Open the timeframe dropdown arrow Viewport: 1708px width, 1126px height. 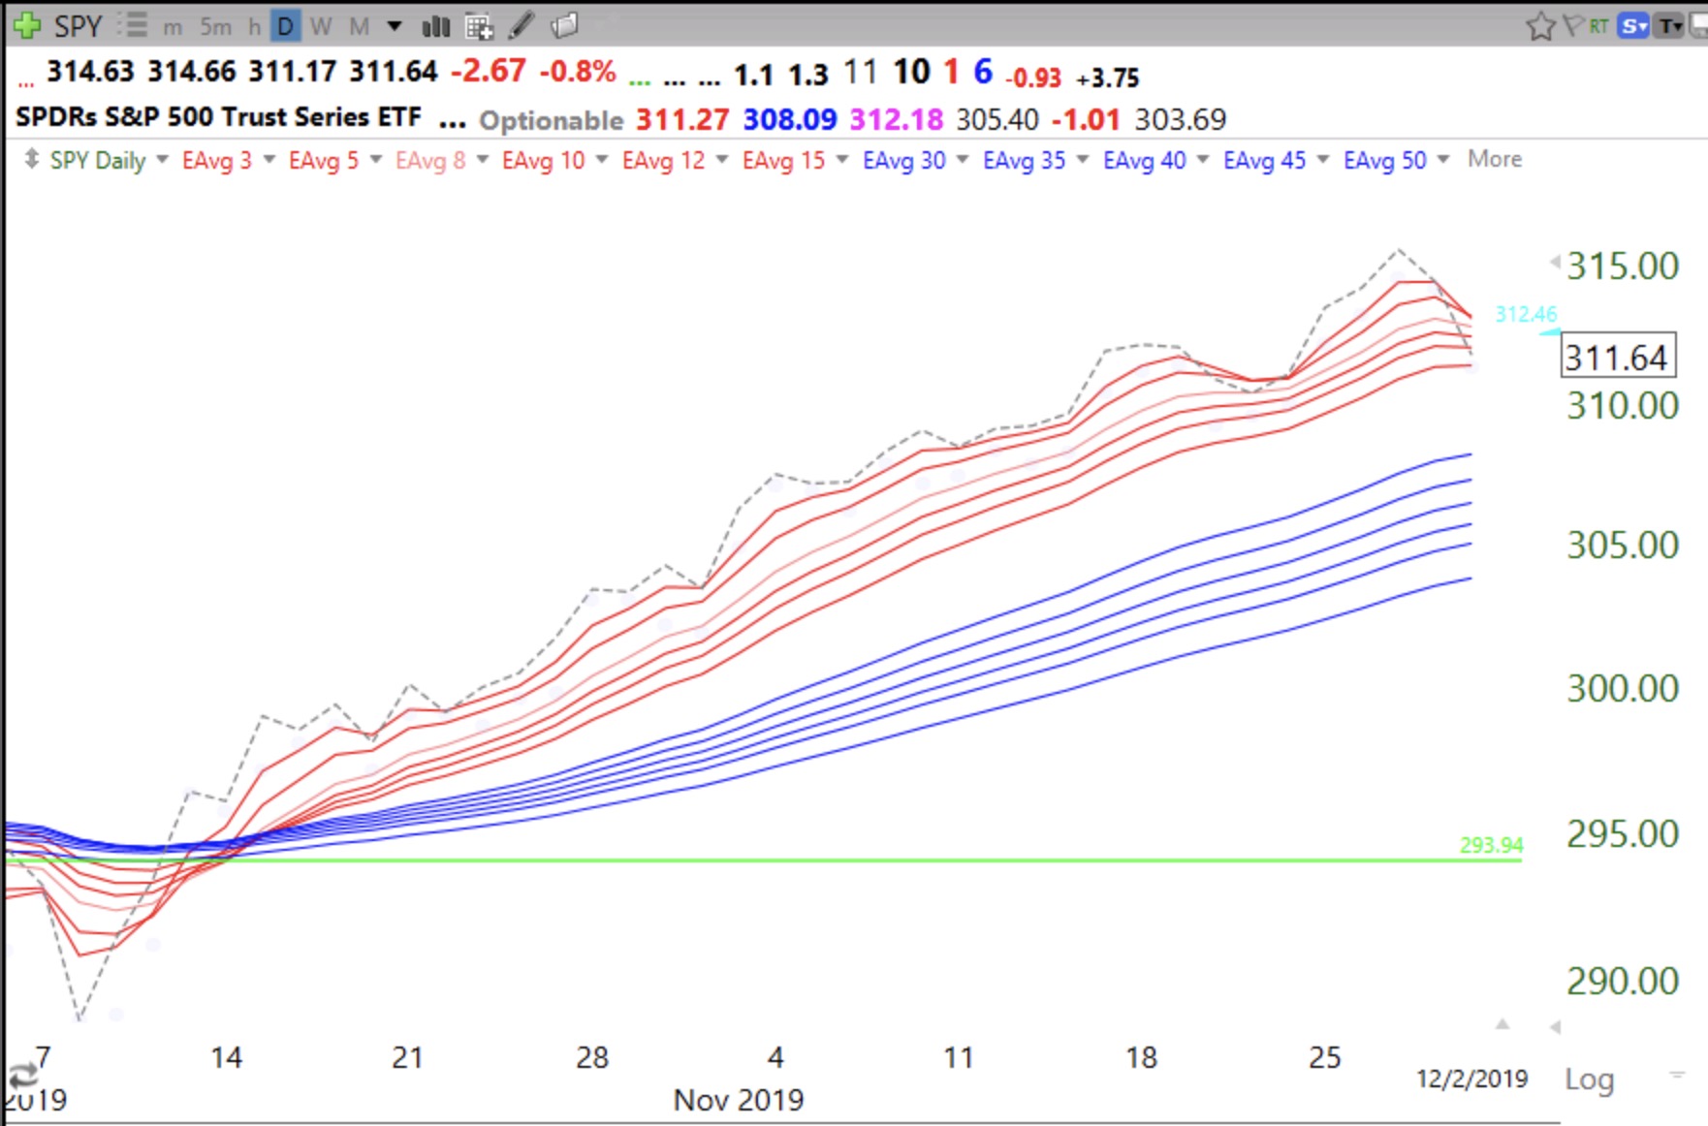pos(395,26)
